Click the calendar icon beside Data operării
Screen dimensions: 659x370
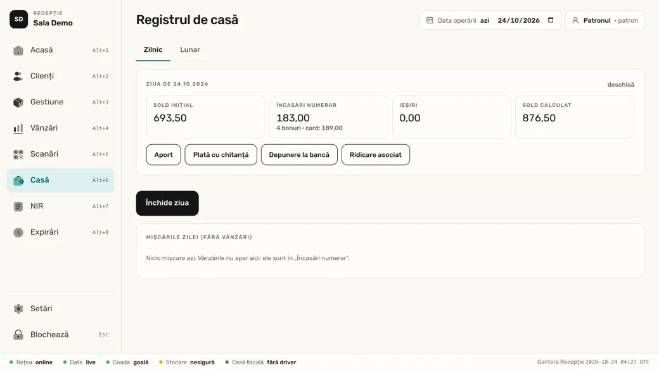[x=430, y=20]
